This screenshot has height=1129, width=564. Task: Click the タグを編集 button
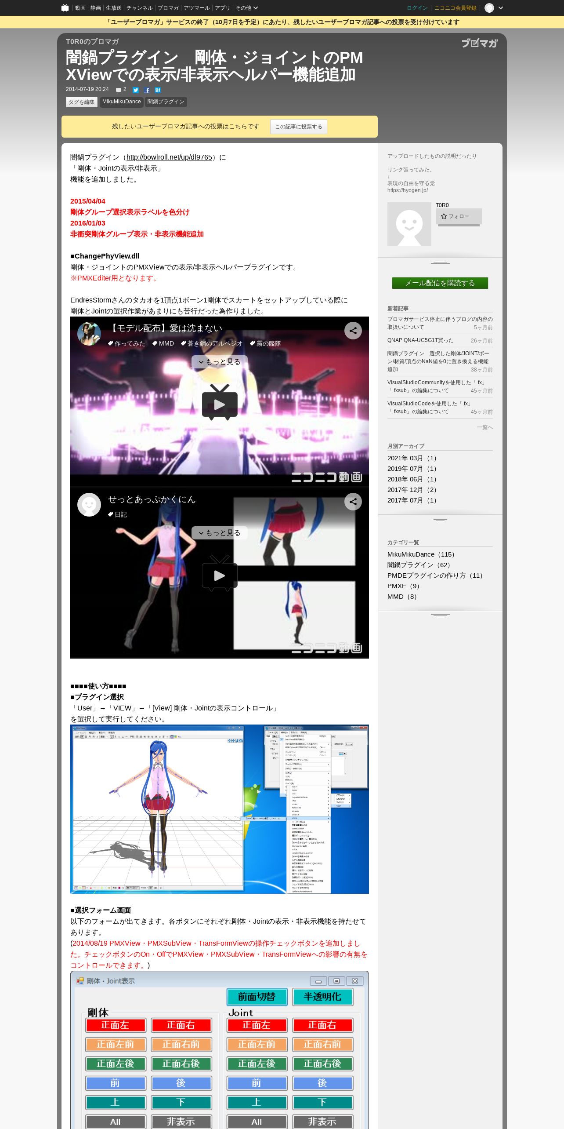click(x=82, y=102)
